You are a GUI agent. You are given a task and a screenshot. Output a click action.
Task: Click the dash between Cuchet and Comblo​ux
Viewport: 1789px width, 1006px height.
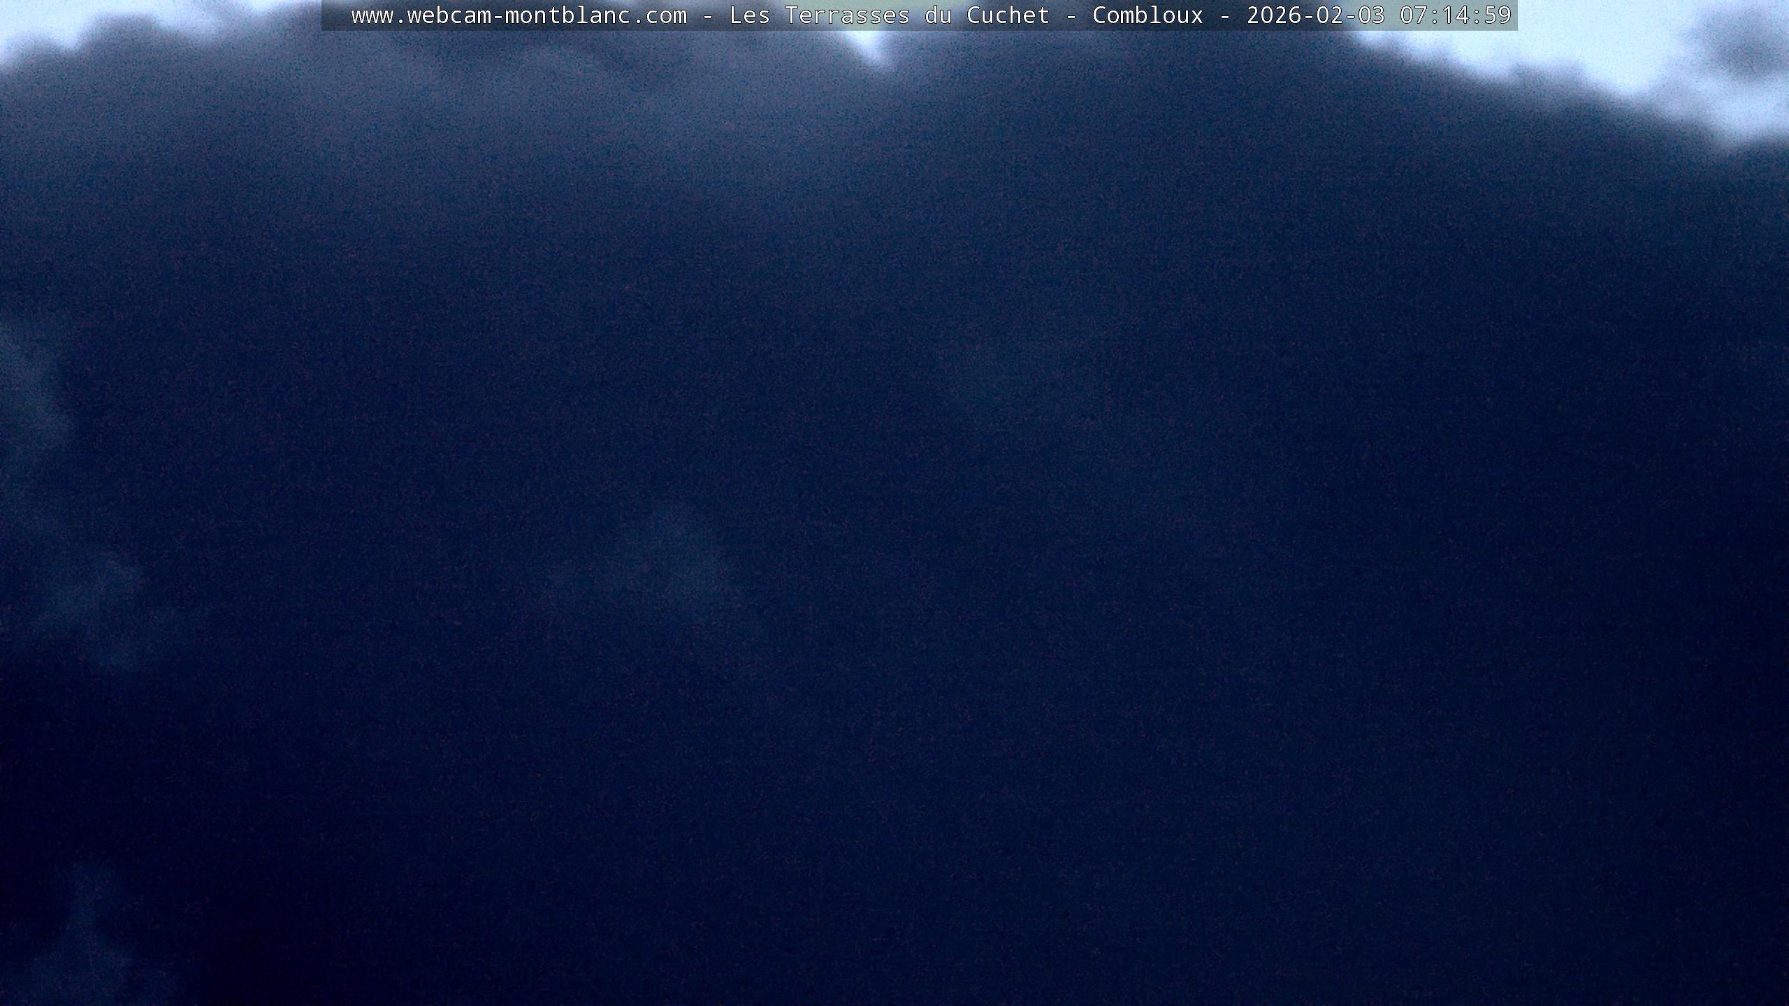[x=1071, y=15]
